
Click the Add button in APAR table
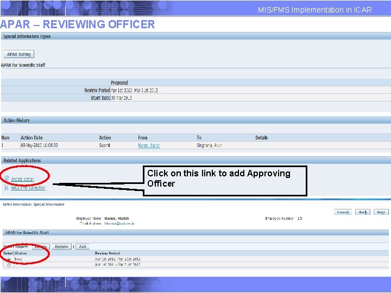click(x=83, y=247)
